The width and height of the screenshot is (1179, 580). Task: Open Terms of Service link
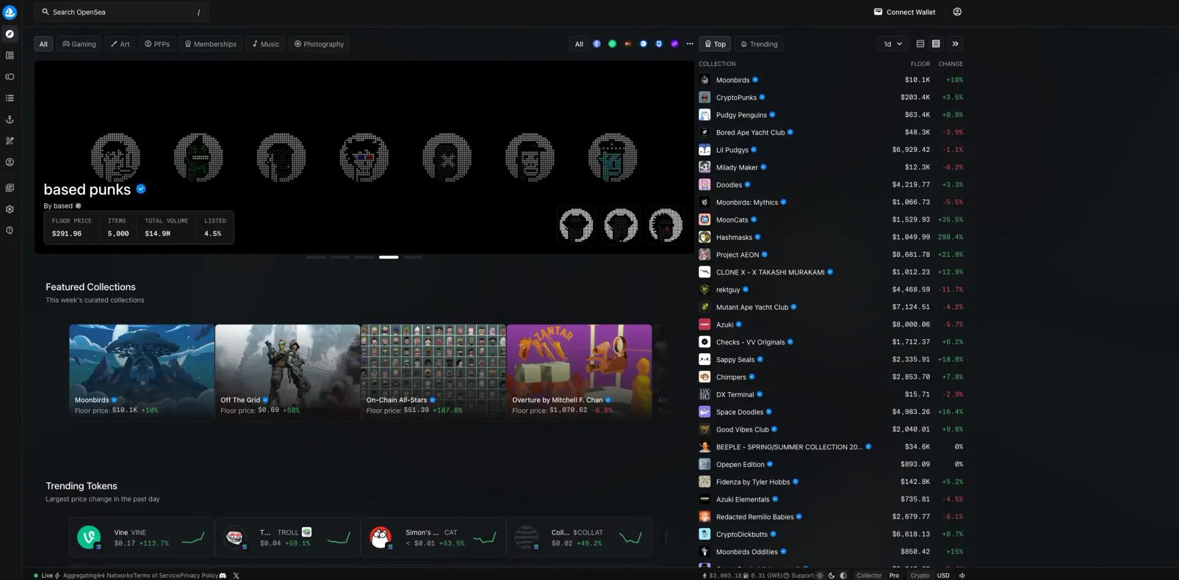(156, 575)
